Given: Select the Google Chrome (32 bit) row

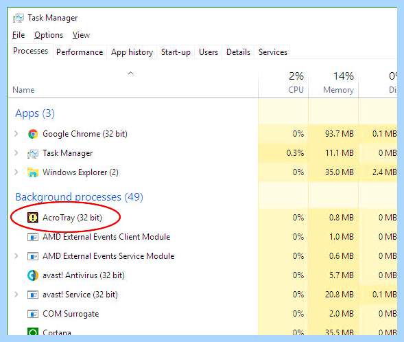Looking at the screenshot, I should coord(202,134).
